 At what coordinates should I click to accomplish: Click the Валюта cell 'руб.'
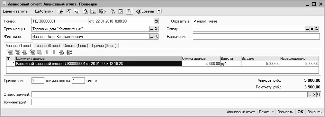231,64
